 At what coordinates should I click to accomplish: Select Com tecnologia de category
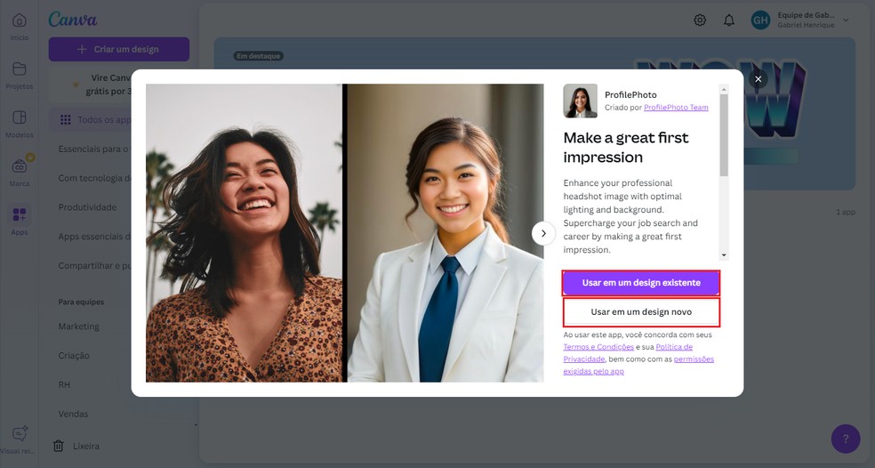[x=93, y=178]
